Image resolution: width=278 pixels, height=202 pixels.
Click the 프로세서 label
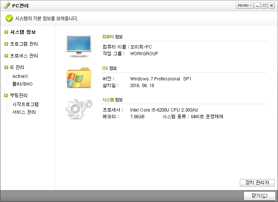[113, 110]
